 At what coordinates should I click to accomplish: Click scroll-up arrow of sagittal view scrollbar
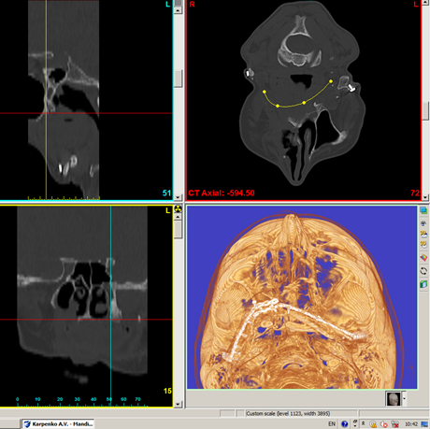[x=178, y=10]
